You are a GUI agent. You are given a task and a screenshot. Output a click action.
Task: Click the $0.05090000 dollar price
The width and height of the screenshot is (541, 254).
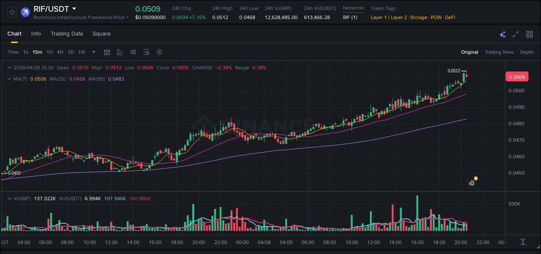pos(150,17)
